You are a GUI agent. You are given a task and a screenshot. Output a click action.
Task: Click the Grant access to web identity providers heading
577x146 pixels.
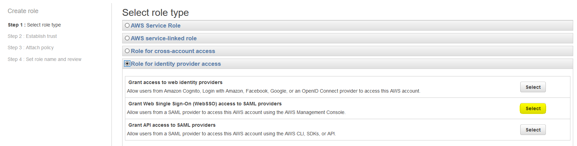175,82
